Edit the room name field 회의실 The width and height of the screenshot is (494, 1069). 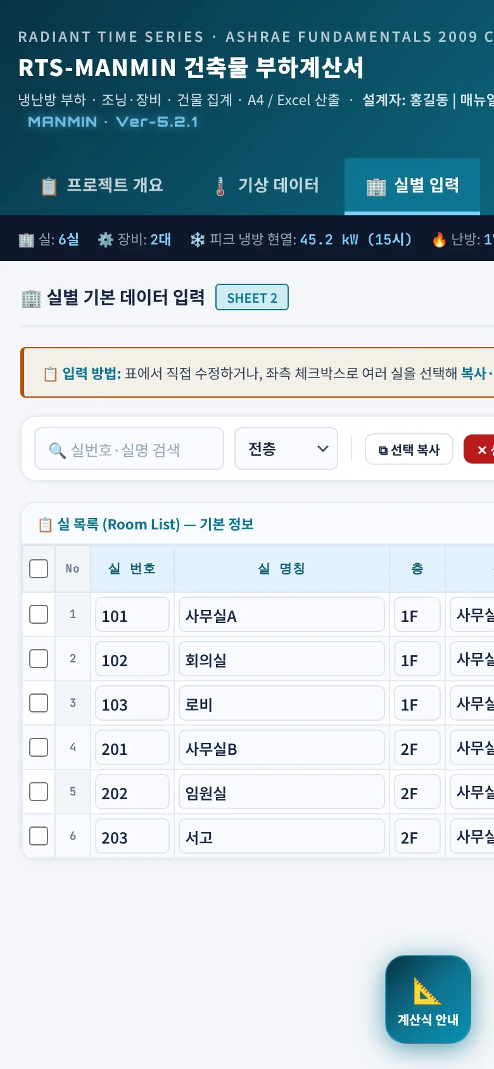click(282, 659)
